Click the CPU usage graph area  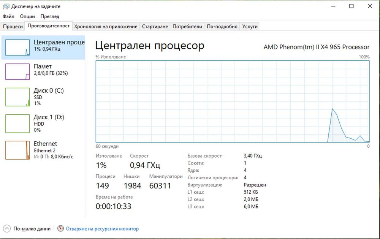(x=233, y=101)
